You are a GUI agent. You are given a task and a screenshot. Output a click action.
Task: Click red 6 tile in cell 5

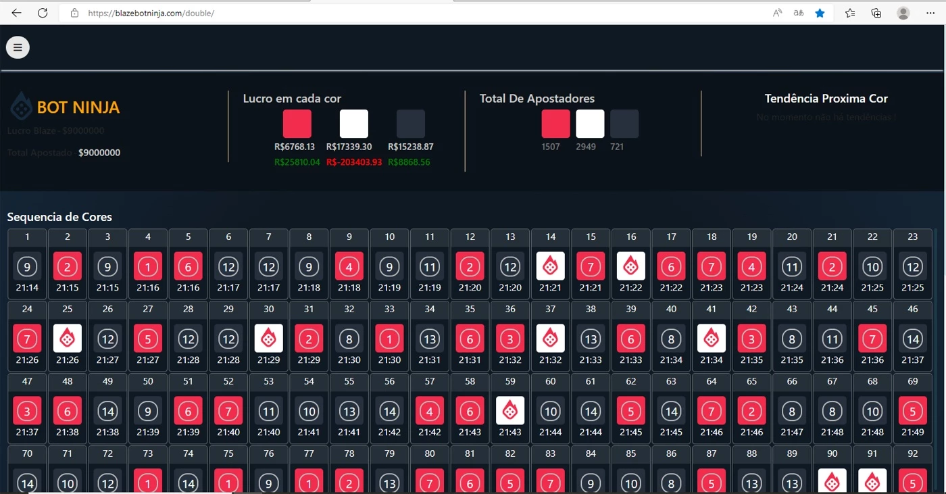click(x=189, y=266)
